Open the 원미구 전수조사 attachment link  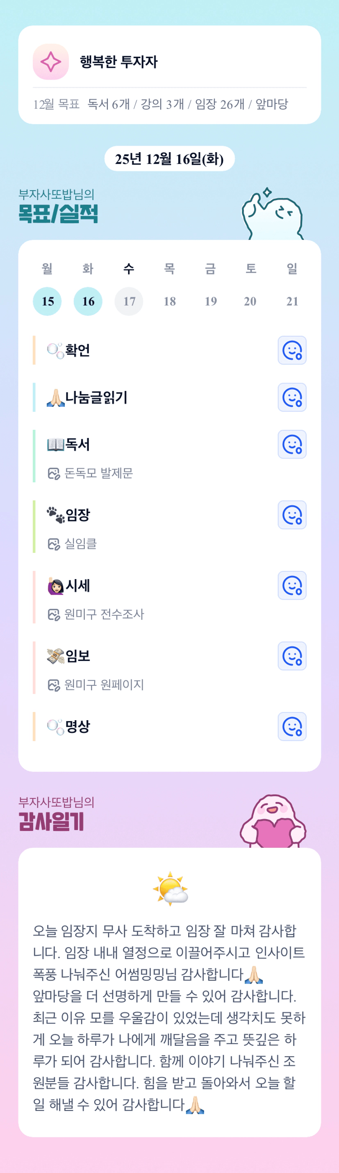(104, 614)
